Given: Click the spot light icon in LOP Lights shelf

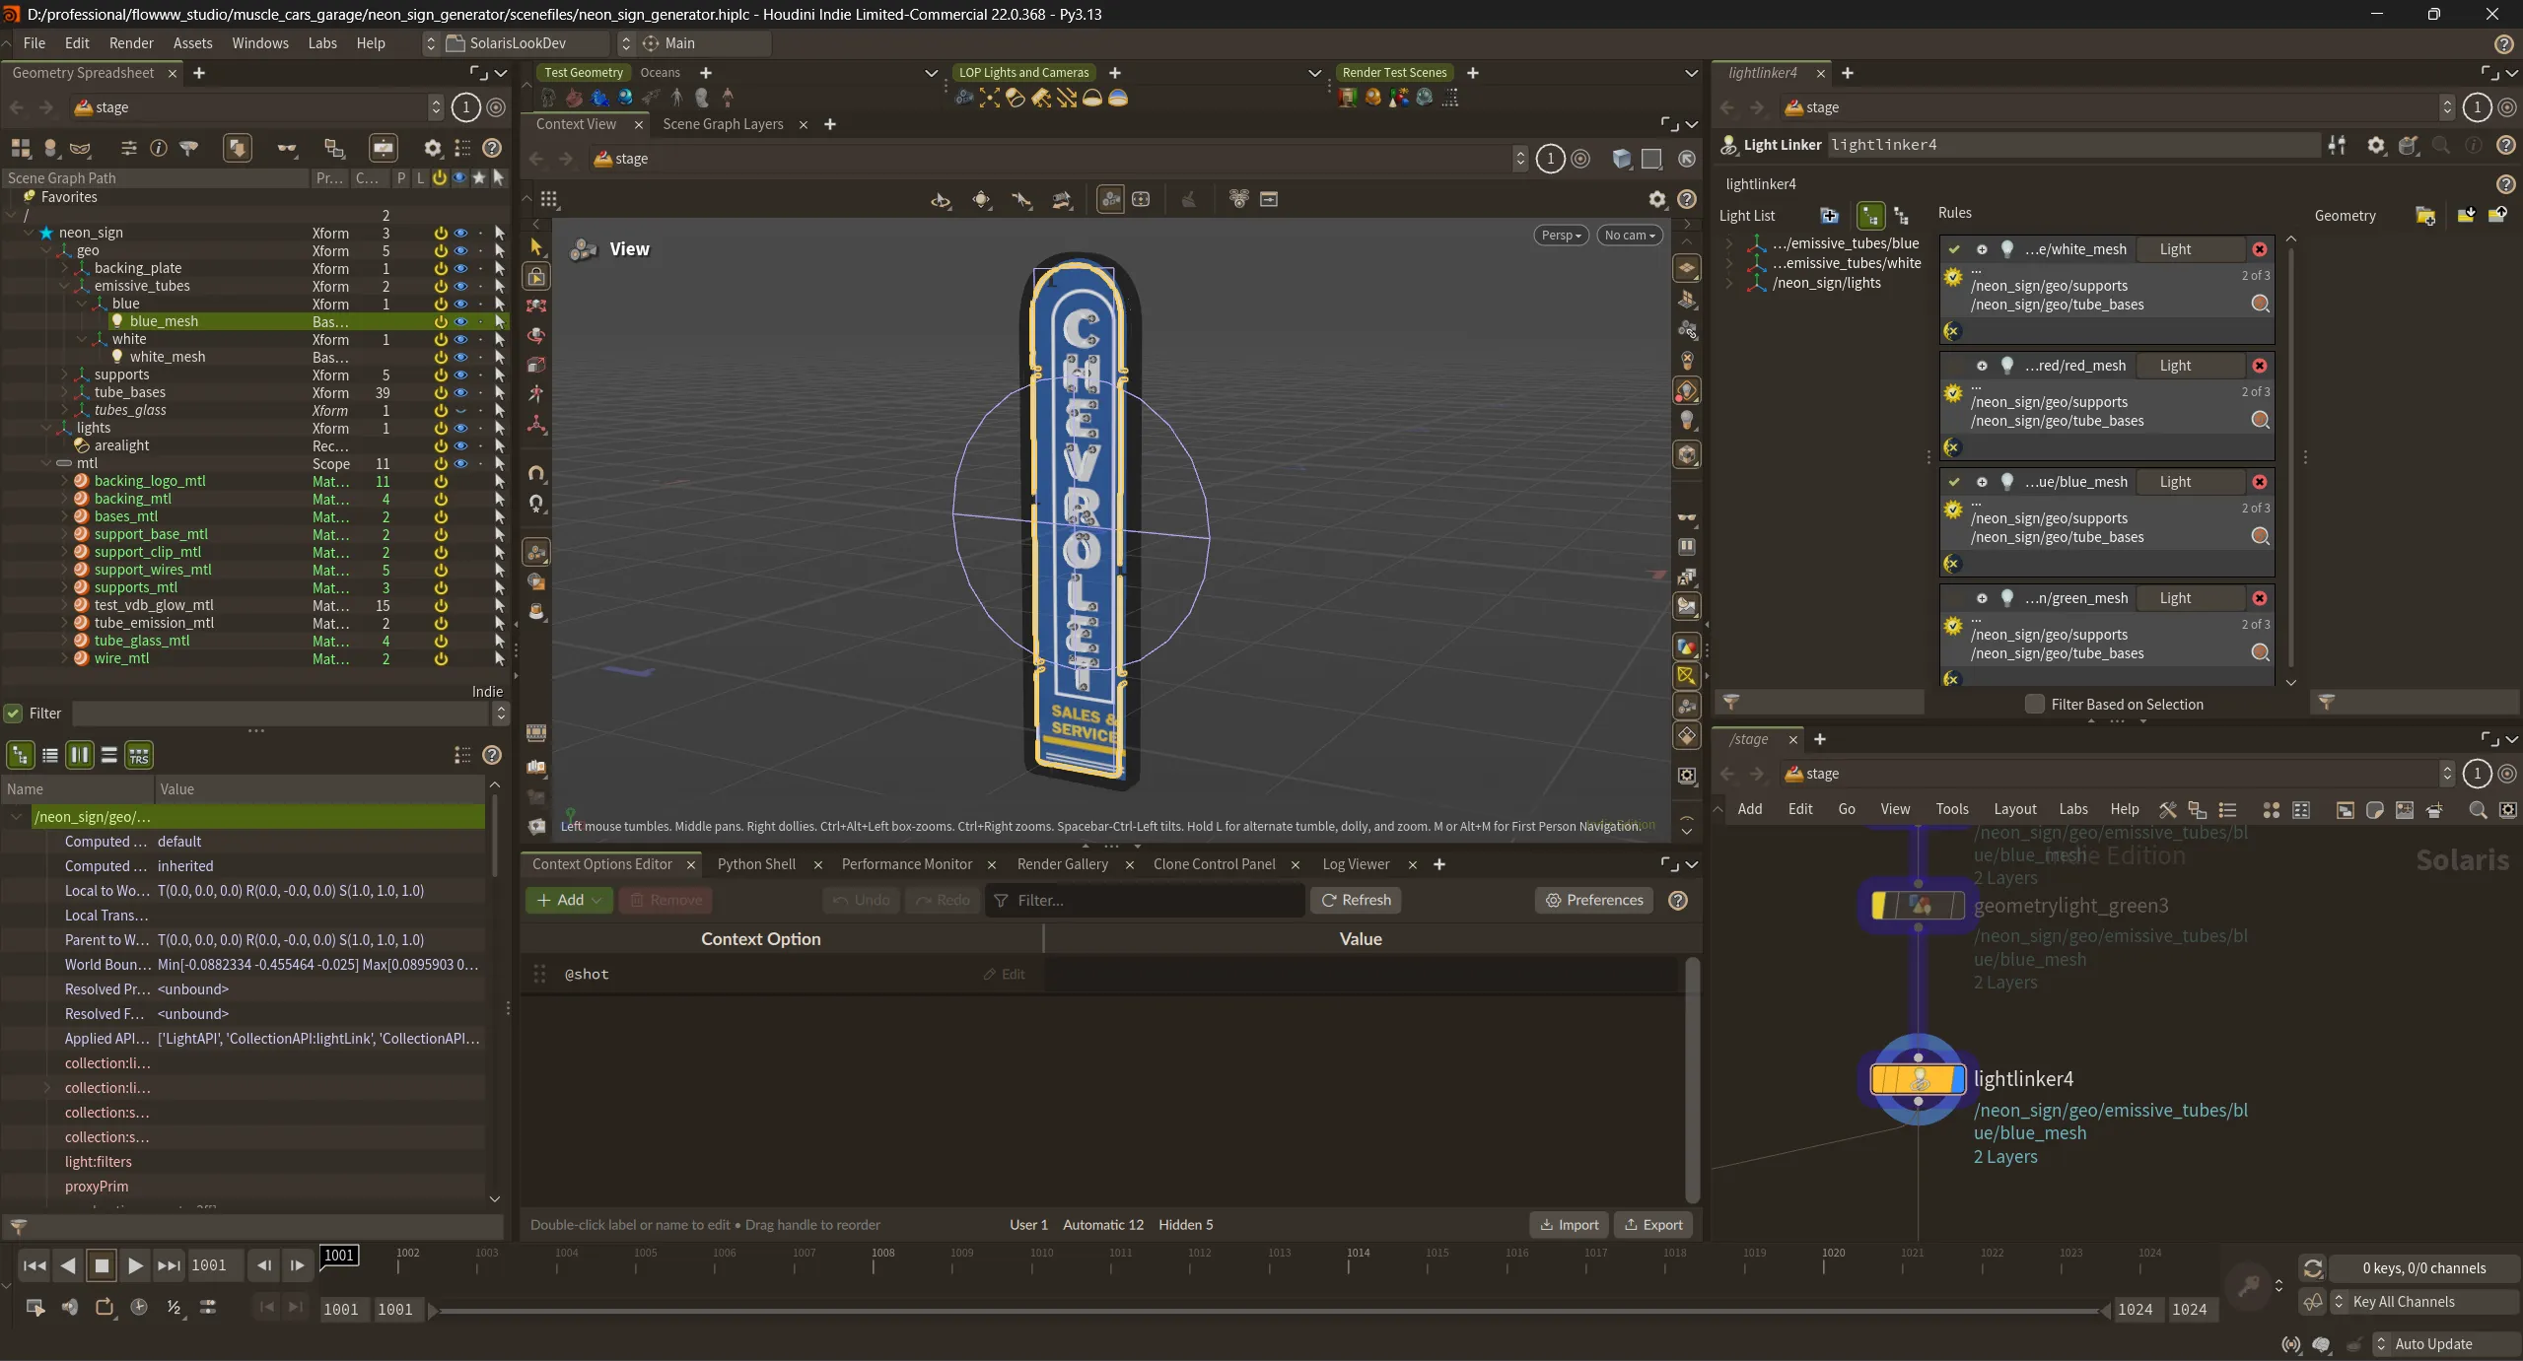Looking at the screenshot, I should [1016, 98].
